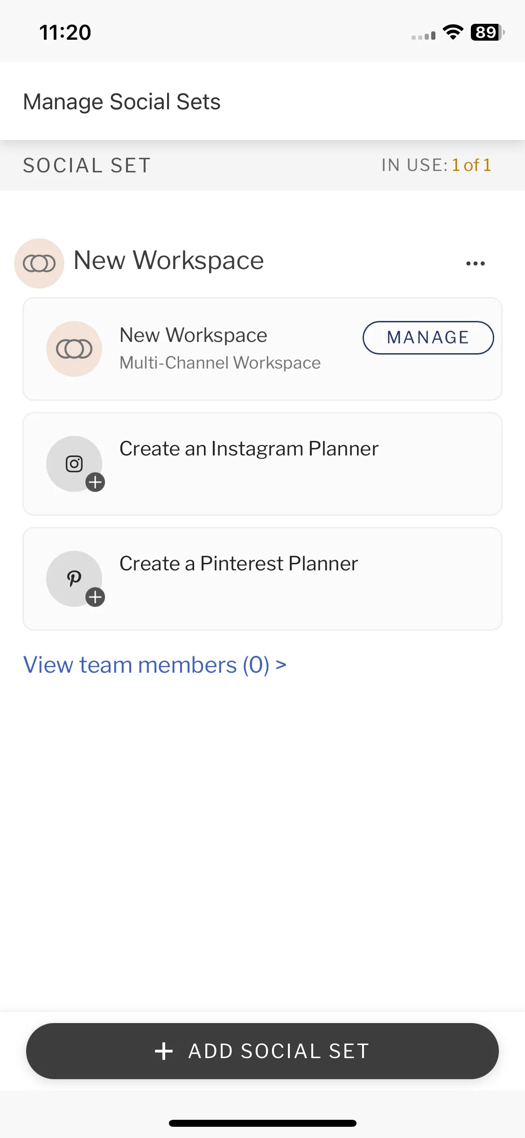Tap the plus icon in Add Social Set
The width and height of the screenshot is (525, 1138).
(x=164, y=1051)
